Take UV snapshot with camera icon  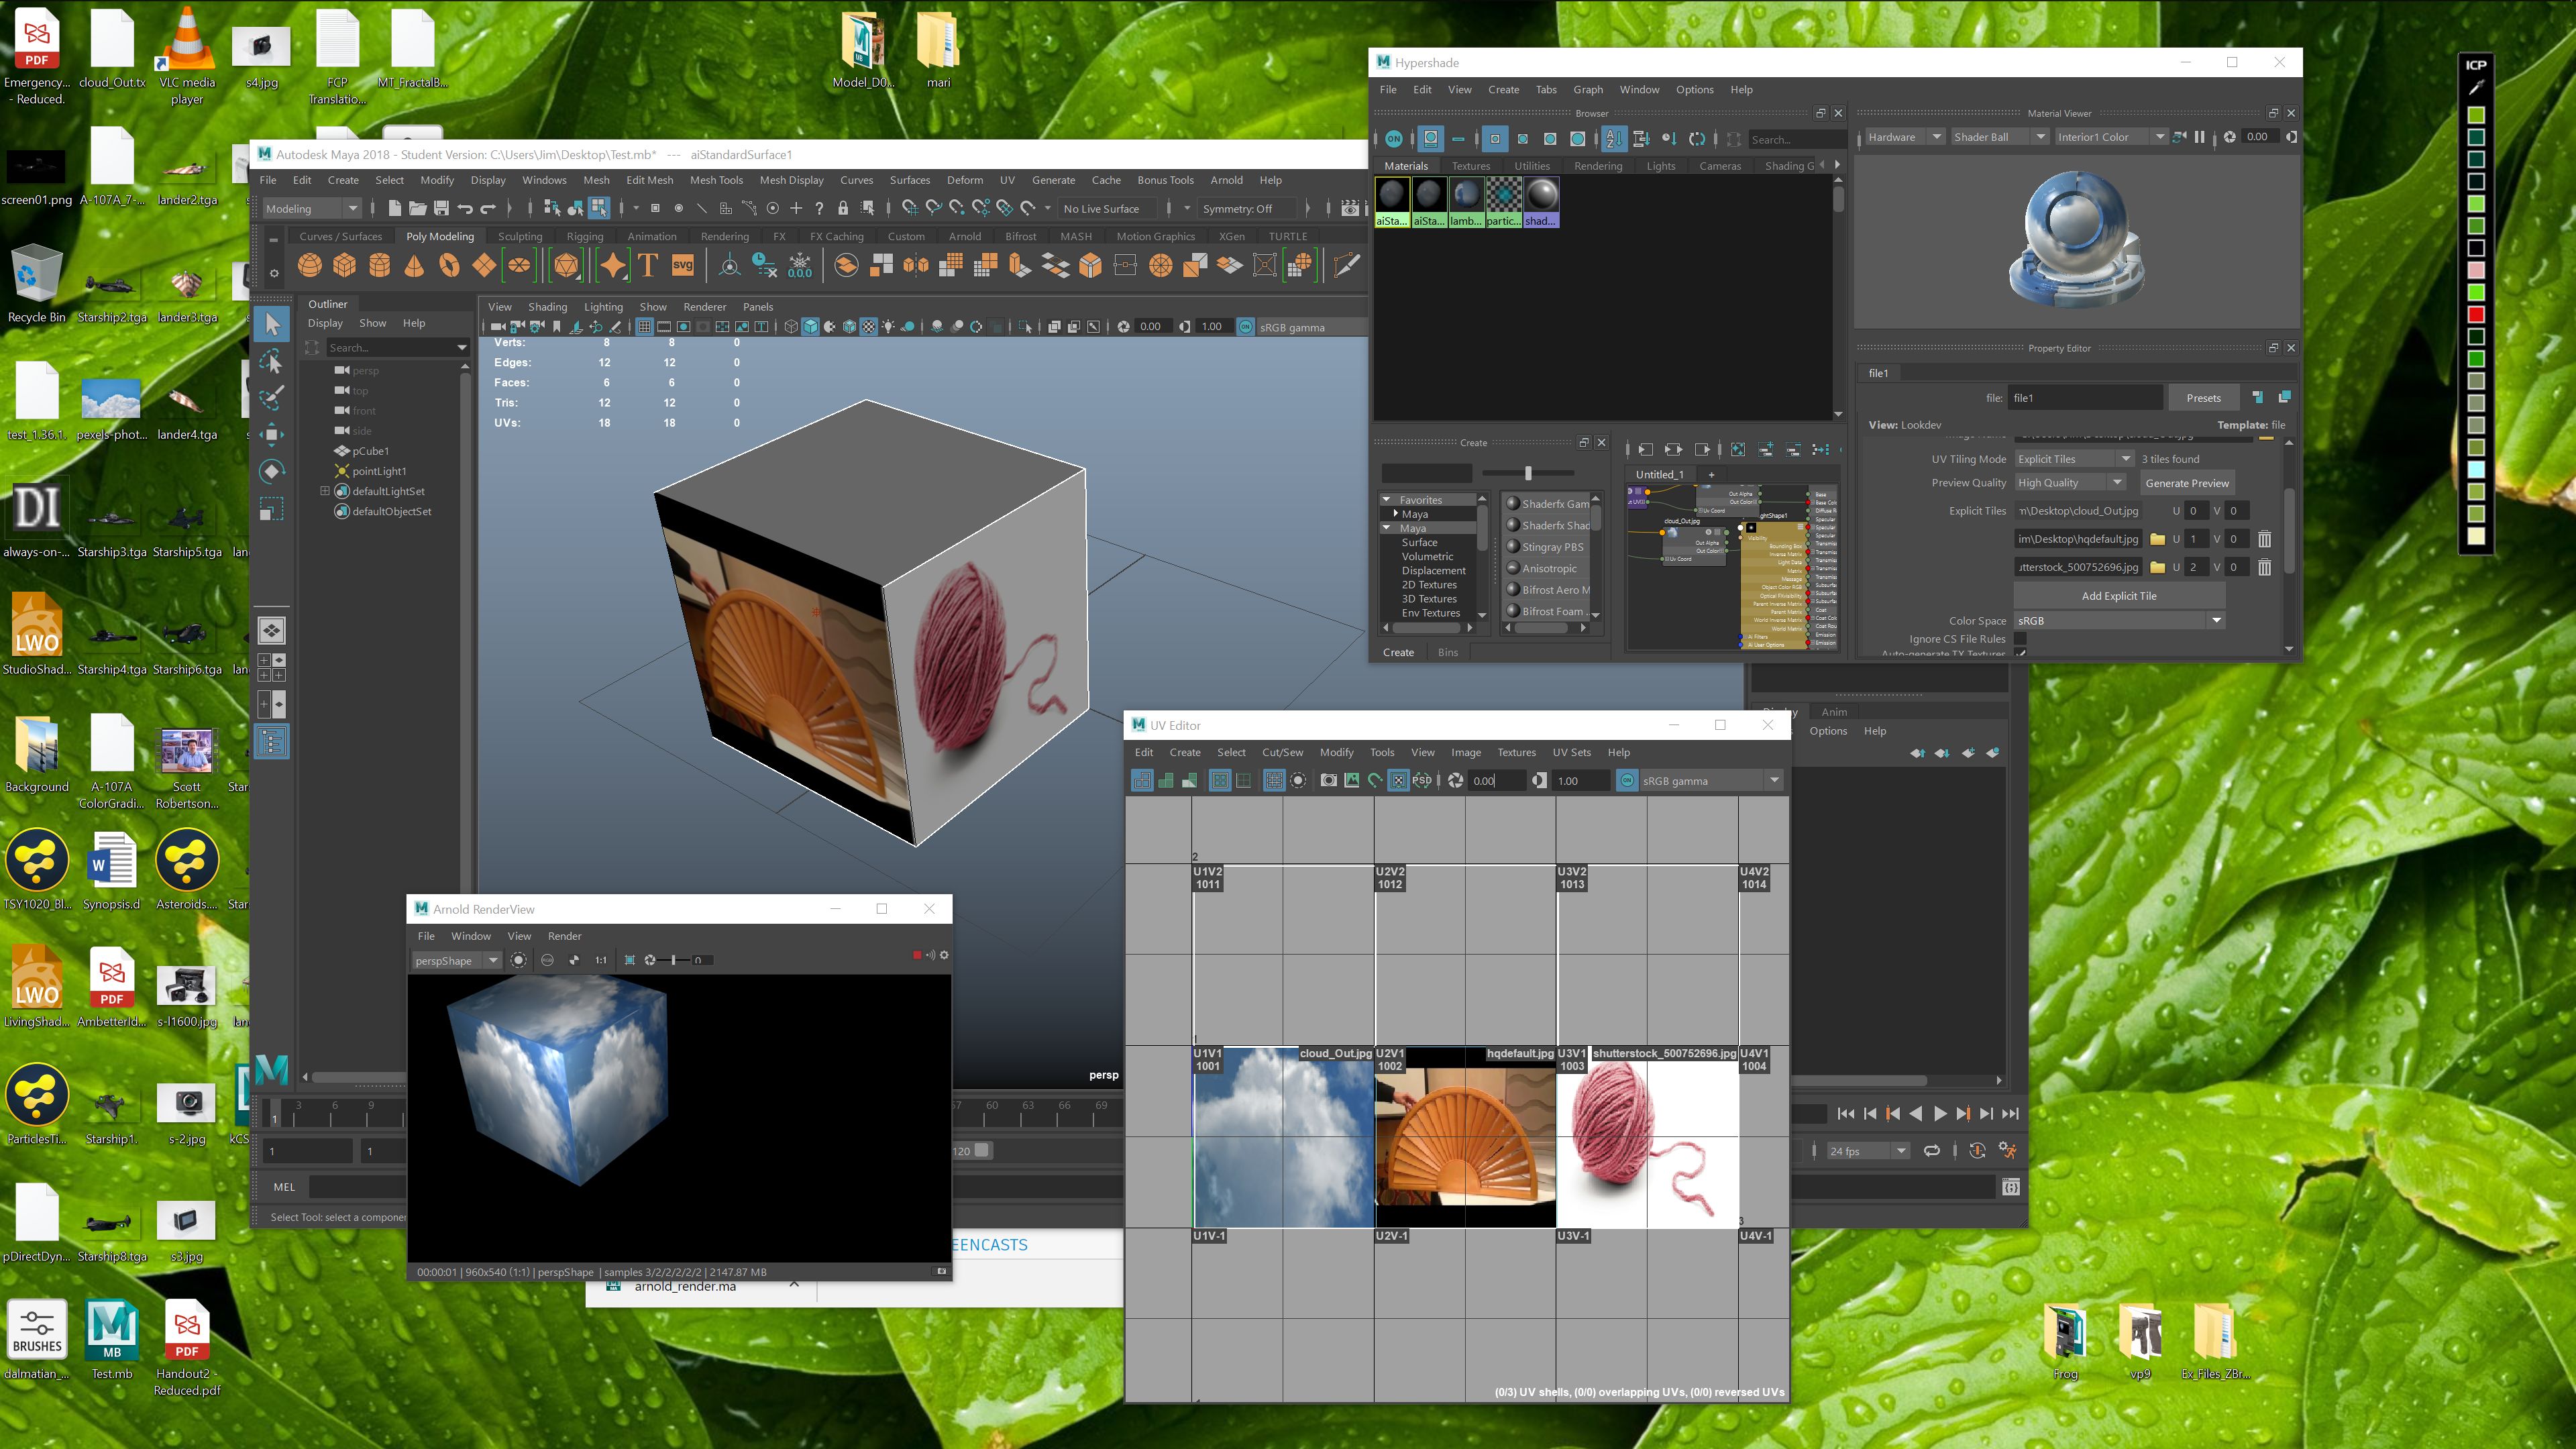click(1328, 781)
